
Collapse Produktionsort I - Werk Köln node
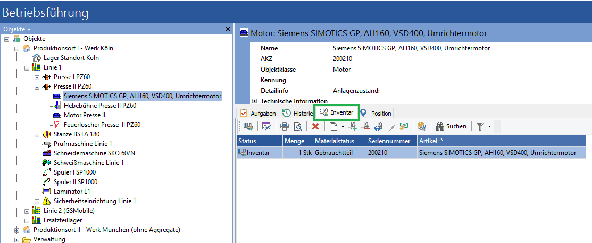point(16,48)
